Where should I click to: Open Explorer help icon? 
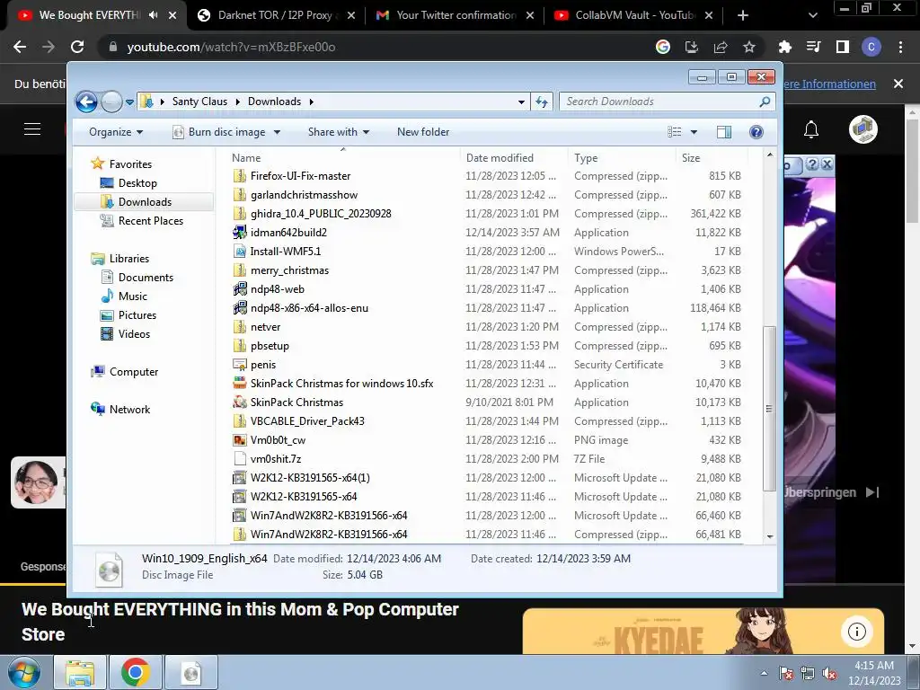coord(756,132)
